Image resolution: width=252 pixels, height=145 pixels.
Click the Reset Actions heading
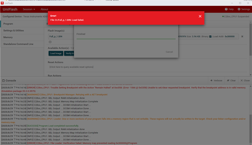[x=56, y=62]
